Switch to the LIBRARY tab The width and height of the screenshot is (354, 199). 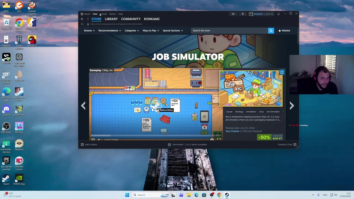pos(111,19)
